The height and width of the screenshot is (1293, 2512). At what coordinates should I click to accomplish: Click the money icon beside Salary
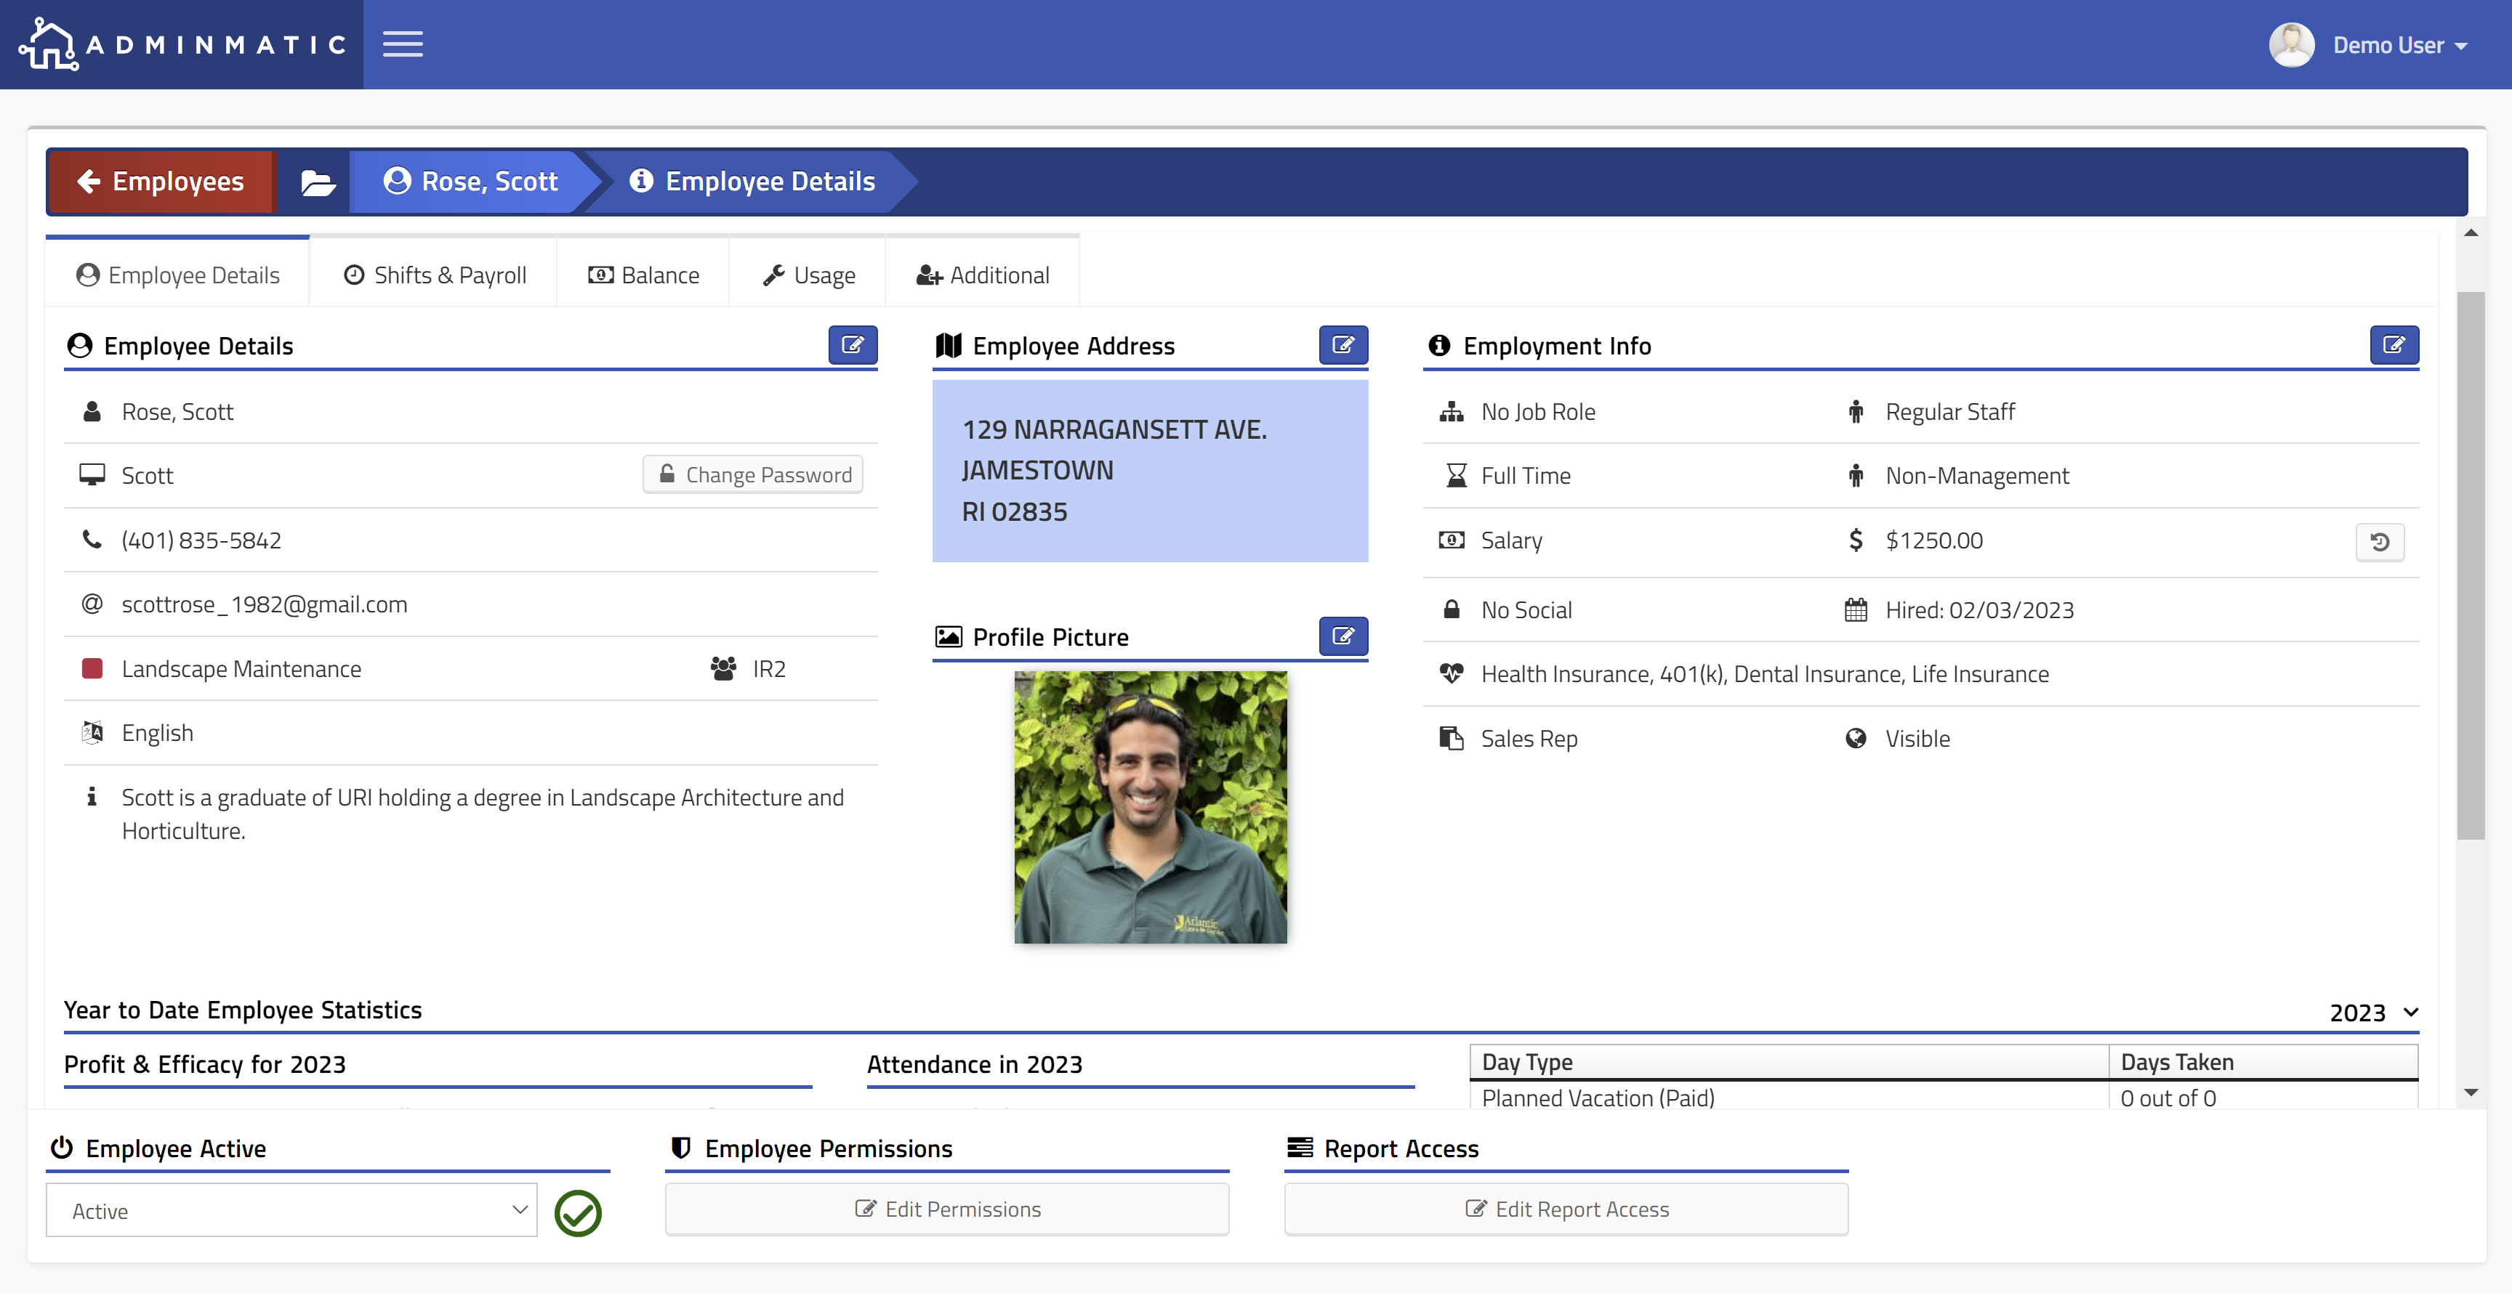click(1451, 540)
